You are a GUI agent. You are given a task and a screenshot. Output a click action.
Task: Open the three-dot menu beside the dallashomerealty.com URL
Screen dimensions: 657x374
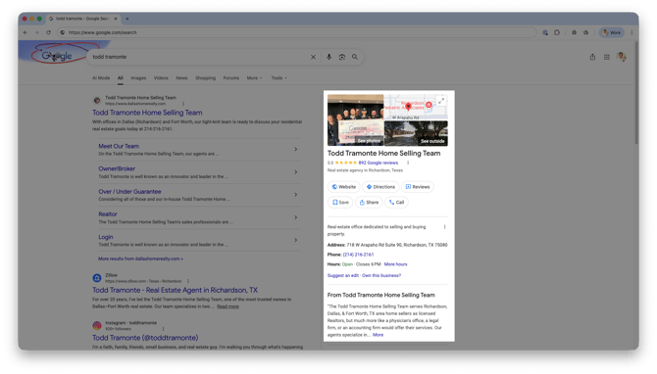coord(183,104)
